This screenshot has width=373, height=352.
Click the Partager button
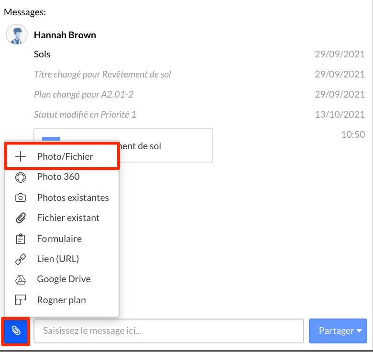click(338, 331)
